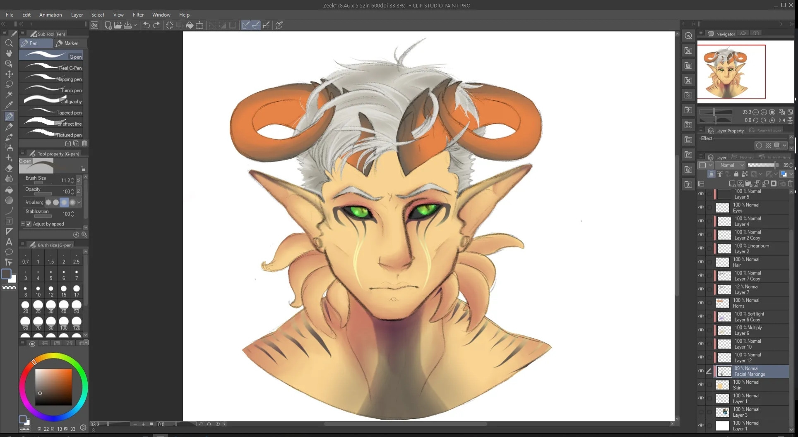Show hidden Layer 3

(701, 412)
